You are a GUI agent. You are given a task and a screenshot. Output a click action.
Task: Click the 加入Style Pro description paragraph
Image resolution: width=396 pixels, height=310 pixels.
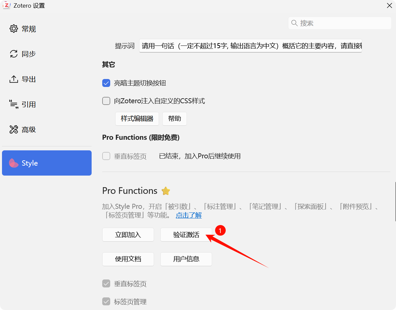(241, 211)
